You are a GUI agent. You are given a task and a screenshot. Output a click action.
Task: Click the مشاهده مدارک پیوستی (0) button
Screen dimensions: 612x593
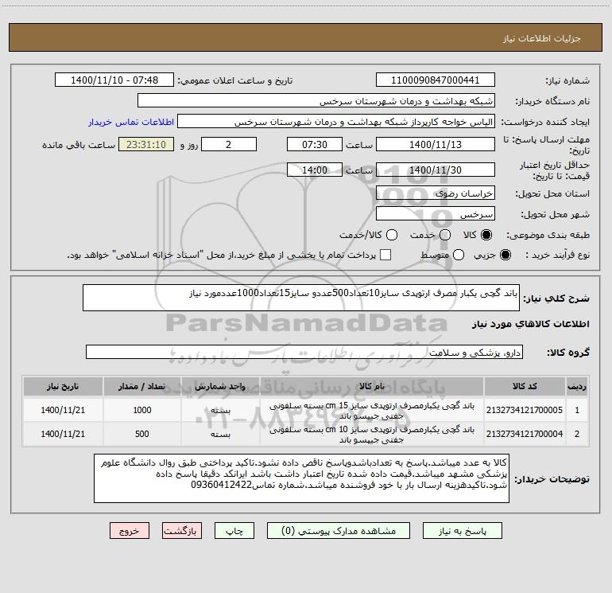[339, 531]
